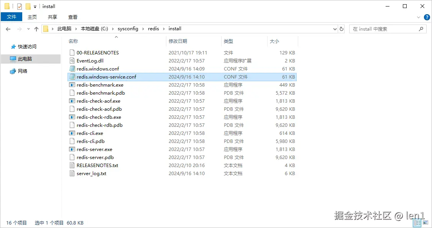Viewport: 432px width, 228px height.
Task: Expand chevron after 本地磁盘 (C:) in path
Action: click(113, 29)
